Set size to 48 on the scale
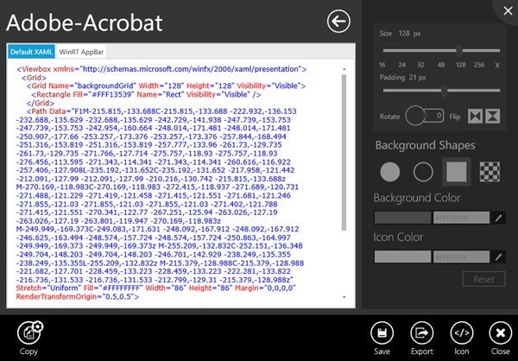 pyautogui.click(x=441, y=65)
